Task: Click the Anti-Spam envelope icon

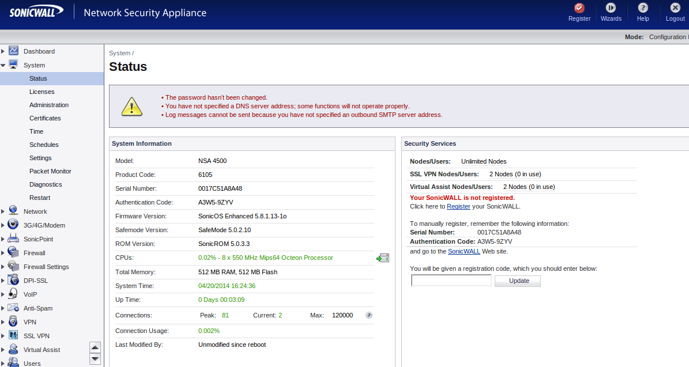Action: pyautogui.click(x=14, y=308)
